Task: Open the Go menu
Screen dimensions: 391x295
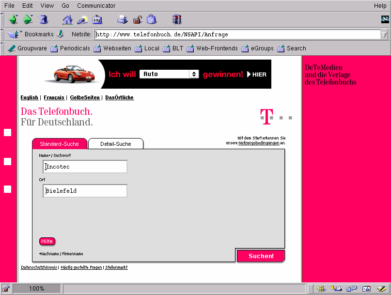Action: 65,5
